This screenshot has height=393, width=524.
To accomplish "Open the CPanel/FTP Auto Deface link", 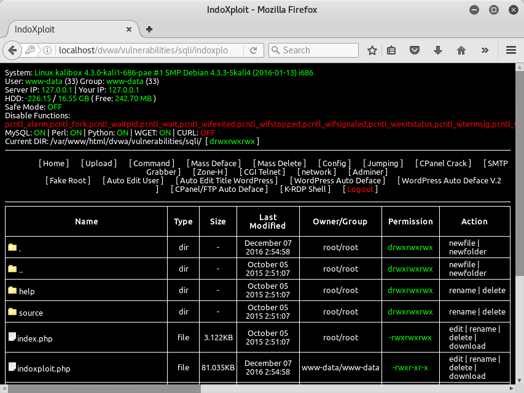I will coord(219,189).
